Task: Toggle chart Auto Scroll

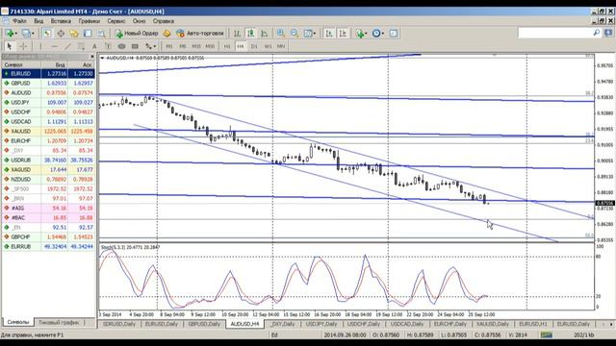Action: pyautogui.click(x=329, y=34)
